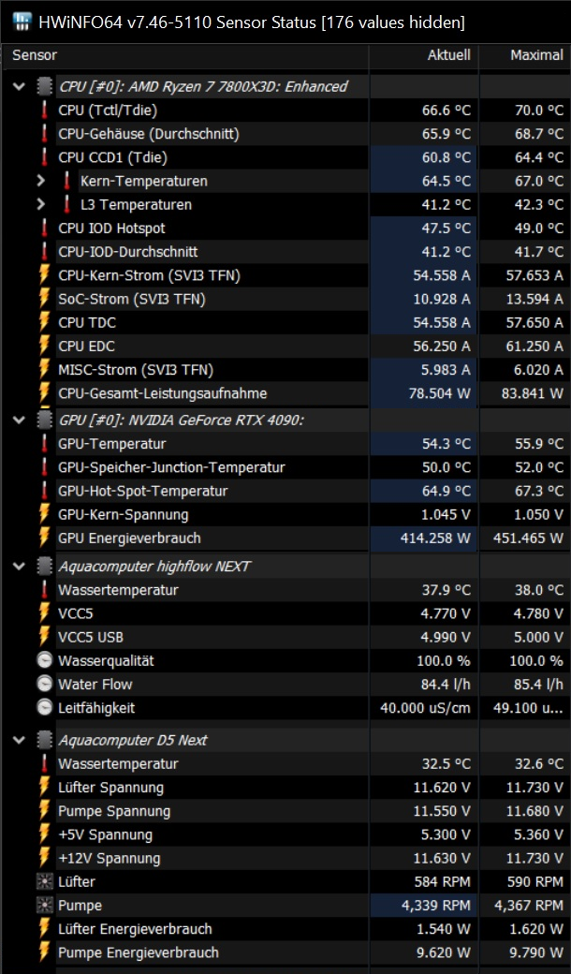Click lightning icon of MISC-Strom

[x=44, y=370]
